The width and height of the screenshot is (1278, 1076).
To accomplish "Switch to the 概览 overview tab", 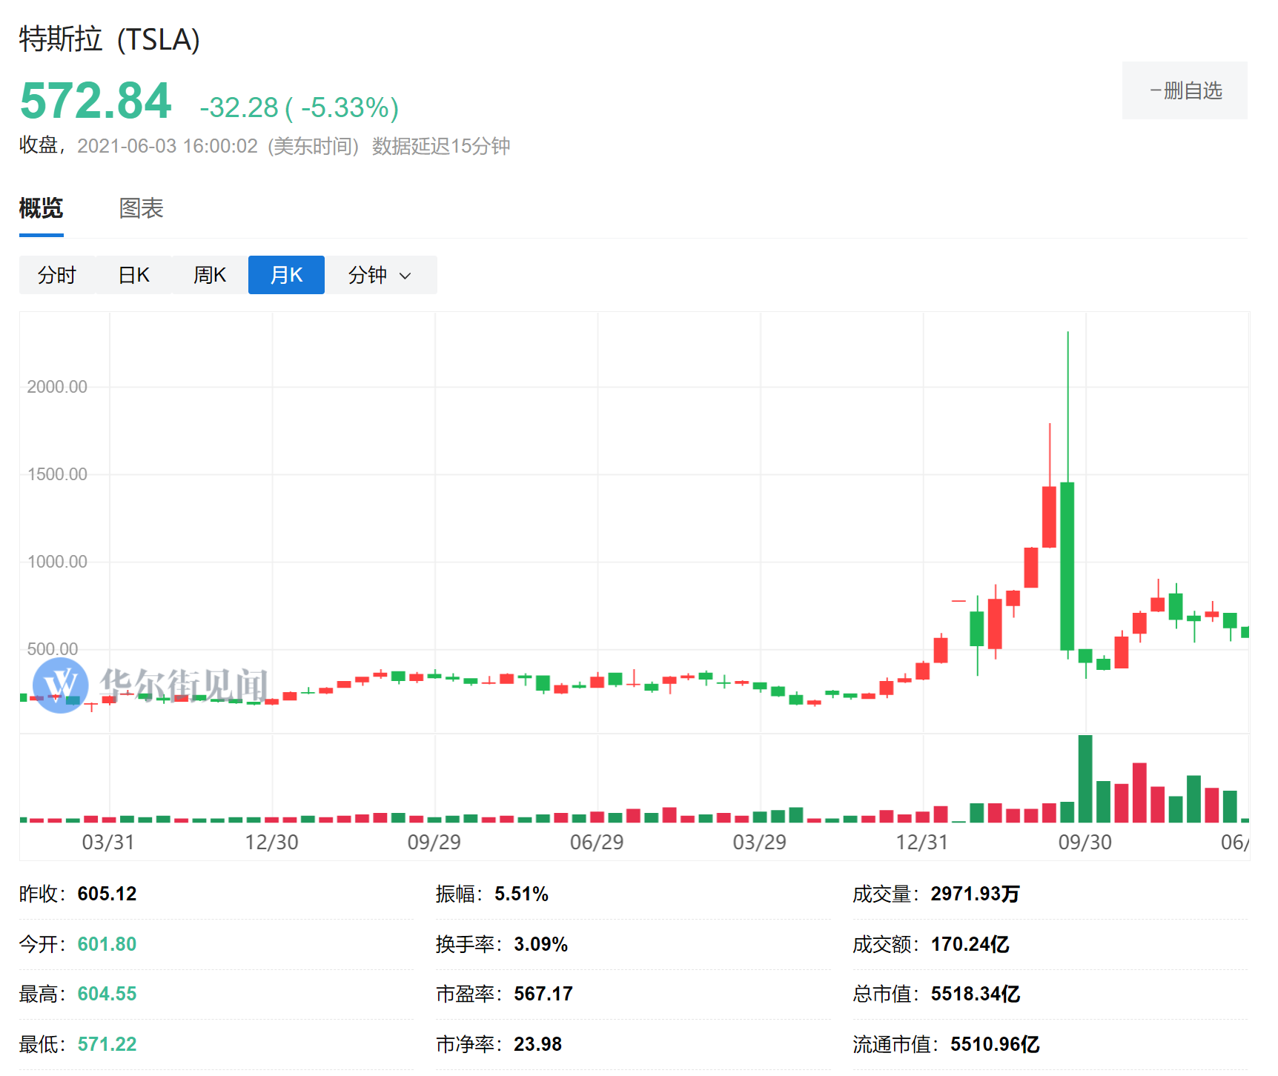I will click(x=41, y=208).
